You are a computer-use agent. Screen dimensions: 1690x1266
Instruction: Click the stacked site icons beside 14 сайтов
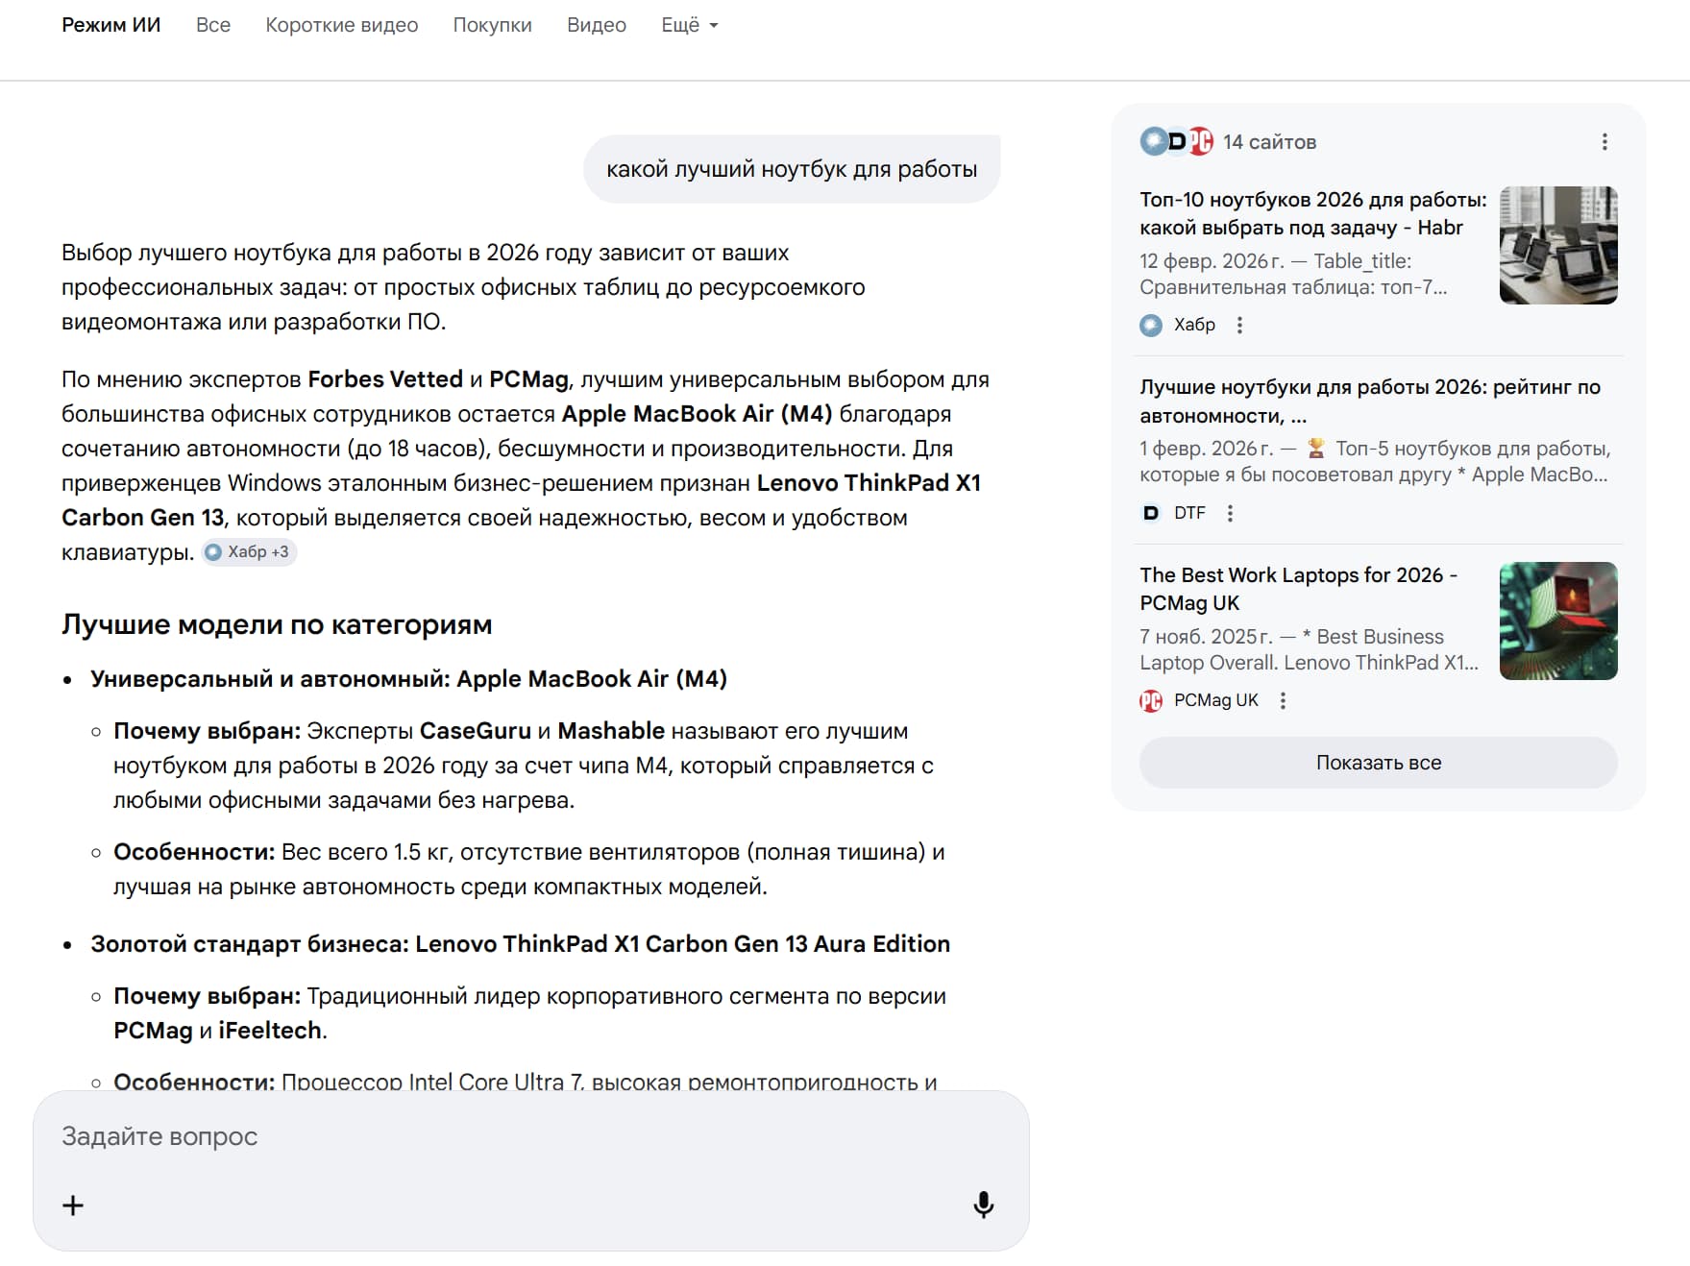(1176, 142)
